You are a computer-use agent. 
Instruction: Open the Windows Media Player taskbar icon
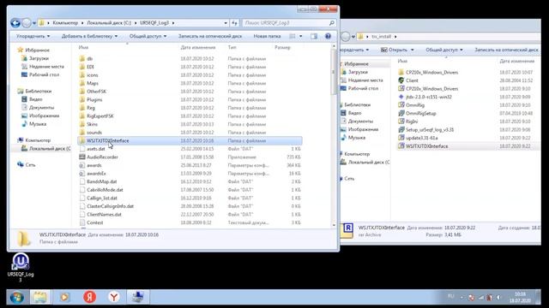point(64,297)
